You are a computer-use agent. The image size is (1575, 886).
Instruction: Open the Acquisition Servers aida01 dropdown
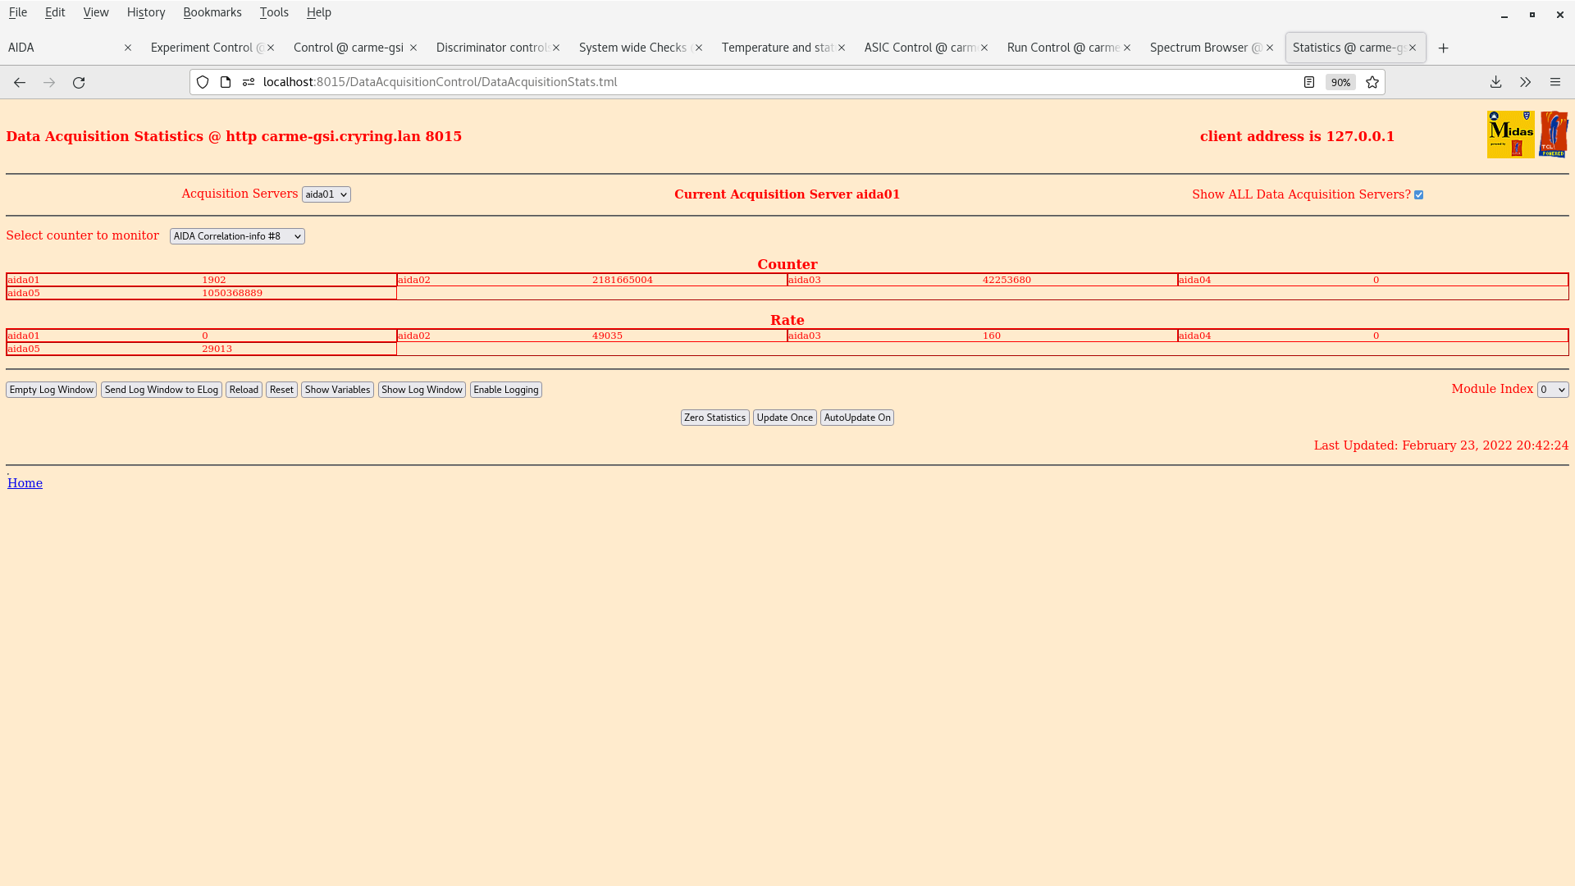coord(326,194)
